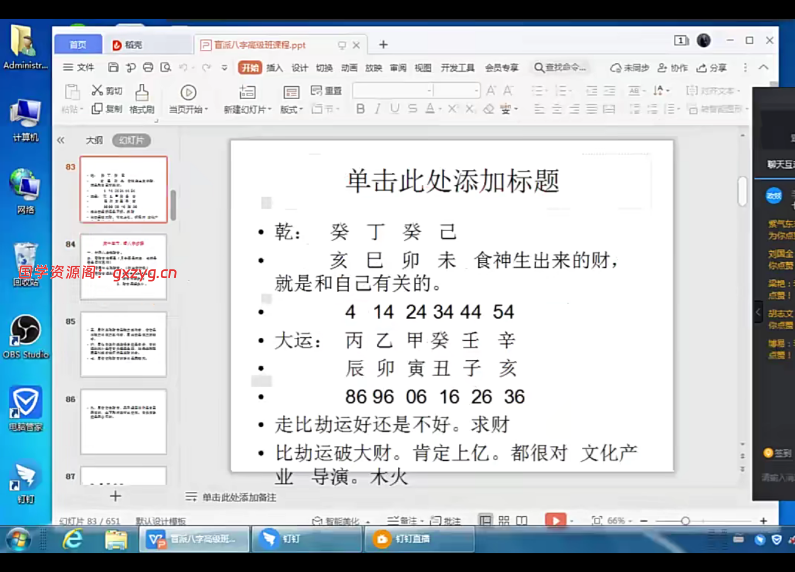Click the 协作 collaborate button
Image resolution: width=795 pixels, height=572 pixels.
coord(672,67)
